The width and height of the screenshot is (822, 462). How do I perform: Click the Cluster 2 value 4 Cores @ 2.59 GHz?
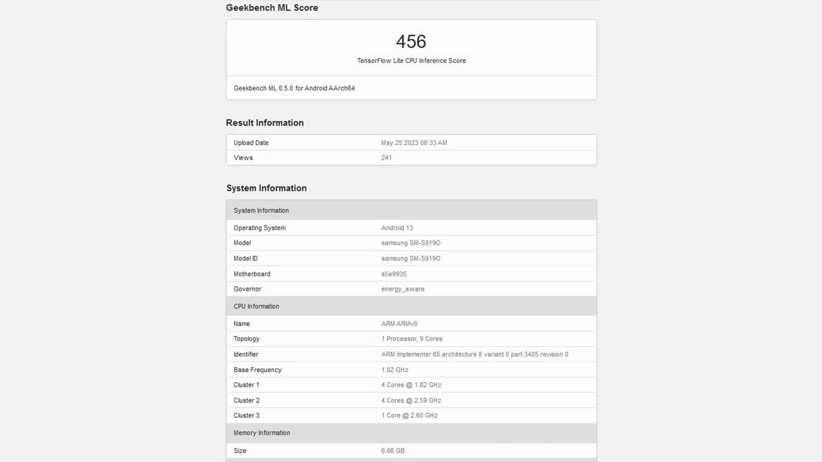[x=411, y=401]
